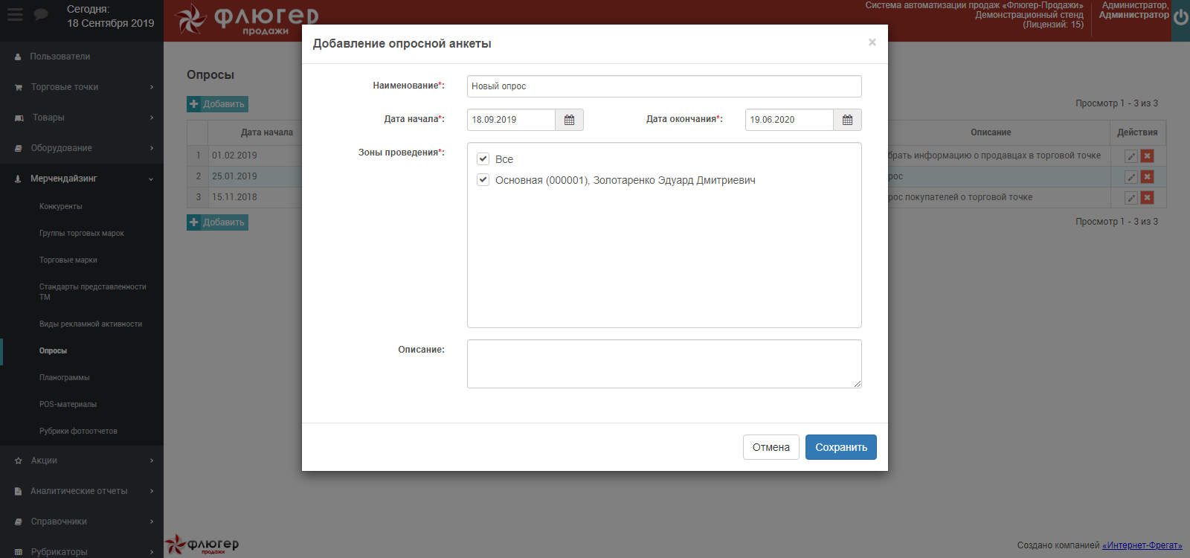Click the hamburger menu icon
The width and height of the screenshot is (1190, 558).
click(15, 15)
